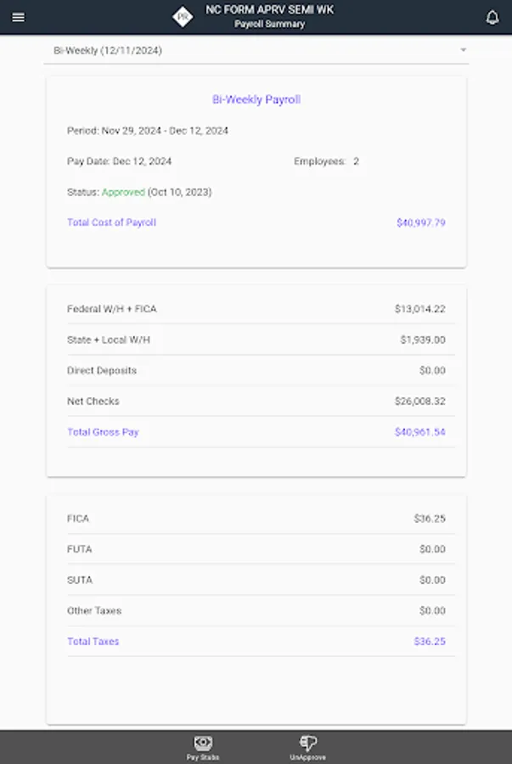Expand the Bi-Weekly pay period dropdown
The image size is (512, 764).
pyautogui.click(x=255, y=50)
